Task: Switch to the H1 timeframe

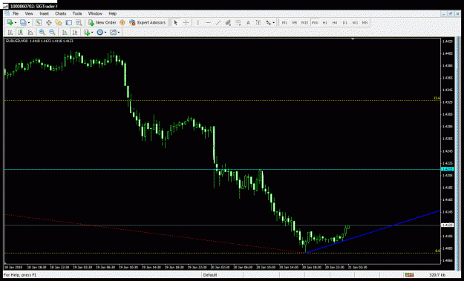Action: (x=324, y=22)
